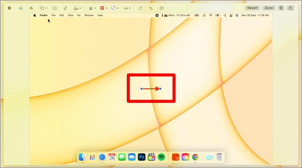This screenshot has height=168, width=302.
Task: Open the Image Description speech bubble icon
Action: coord(162,8)
